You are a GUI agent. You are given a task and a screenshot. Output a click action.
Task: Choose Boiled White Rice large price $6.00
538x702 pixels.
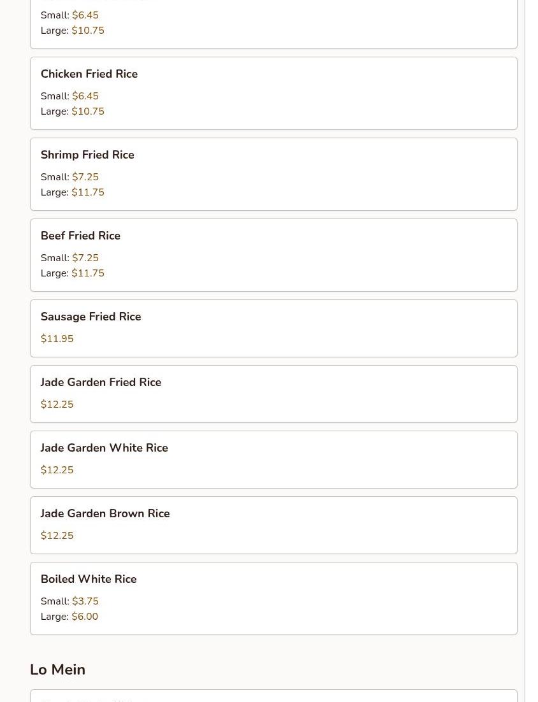[85, 617]
